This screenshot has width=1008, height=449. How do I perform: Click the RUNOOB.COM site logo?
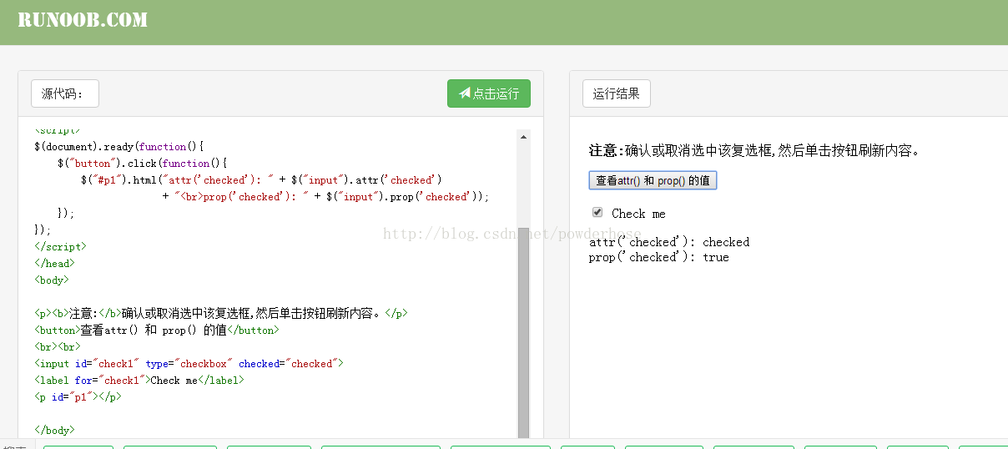[x=83, y=20]
